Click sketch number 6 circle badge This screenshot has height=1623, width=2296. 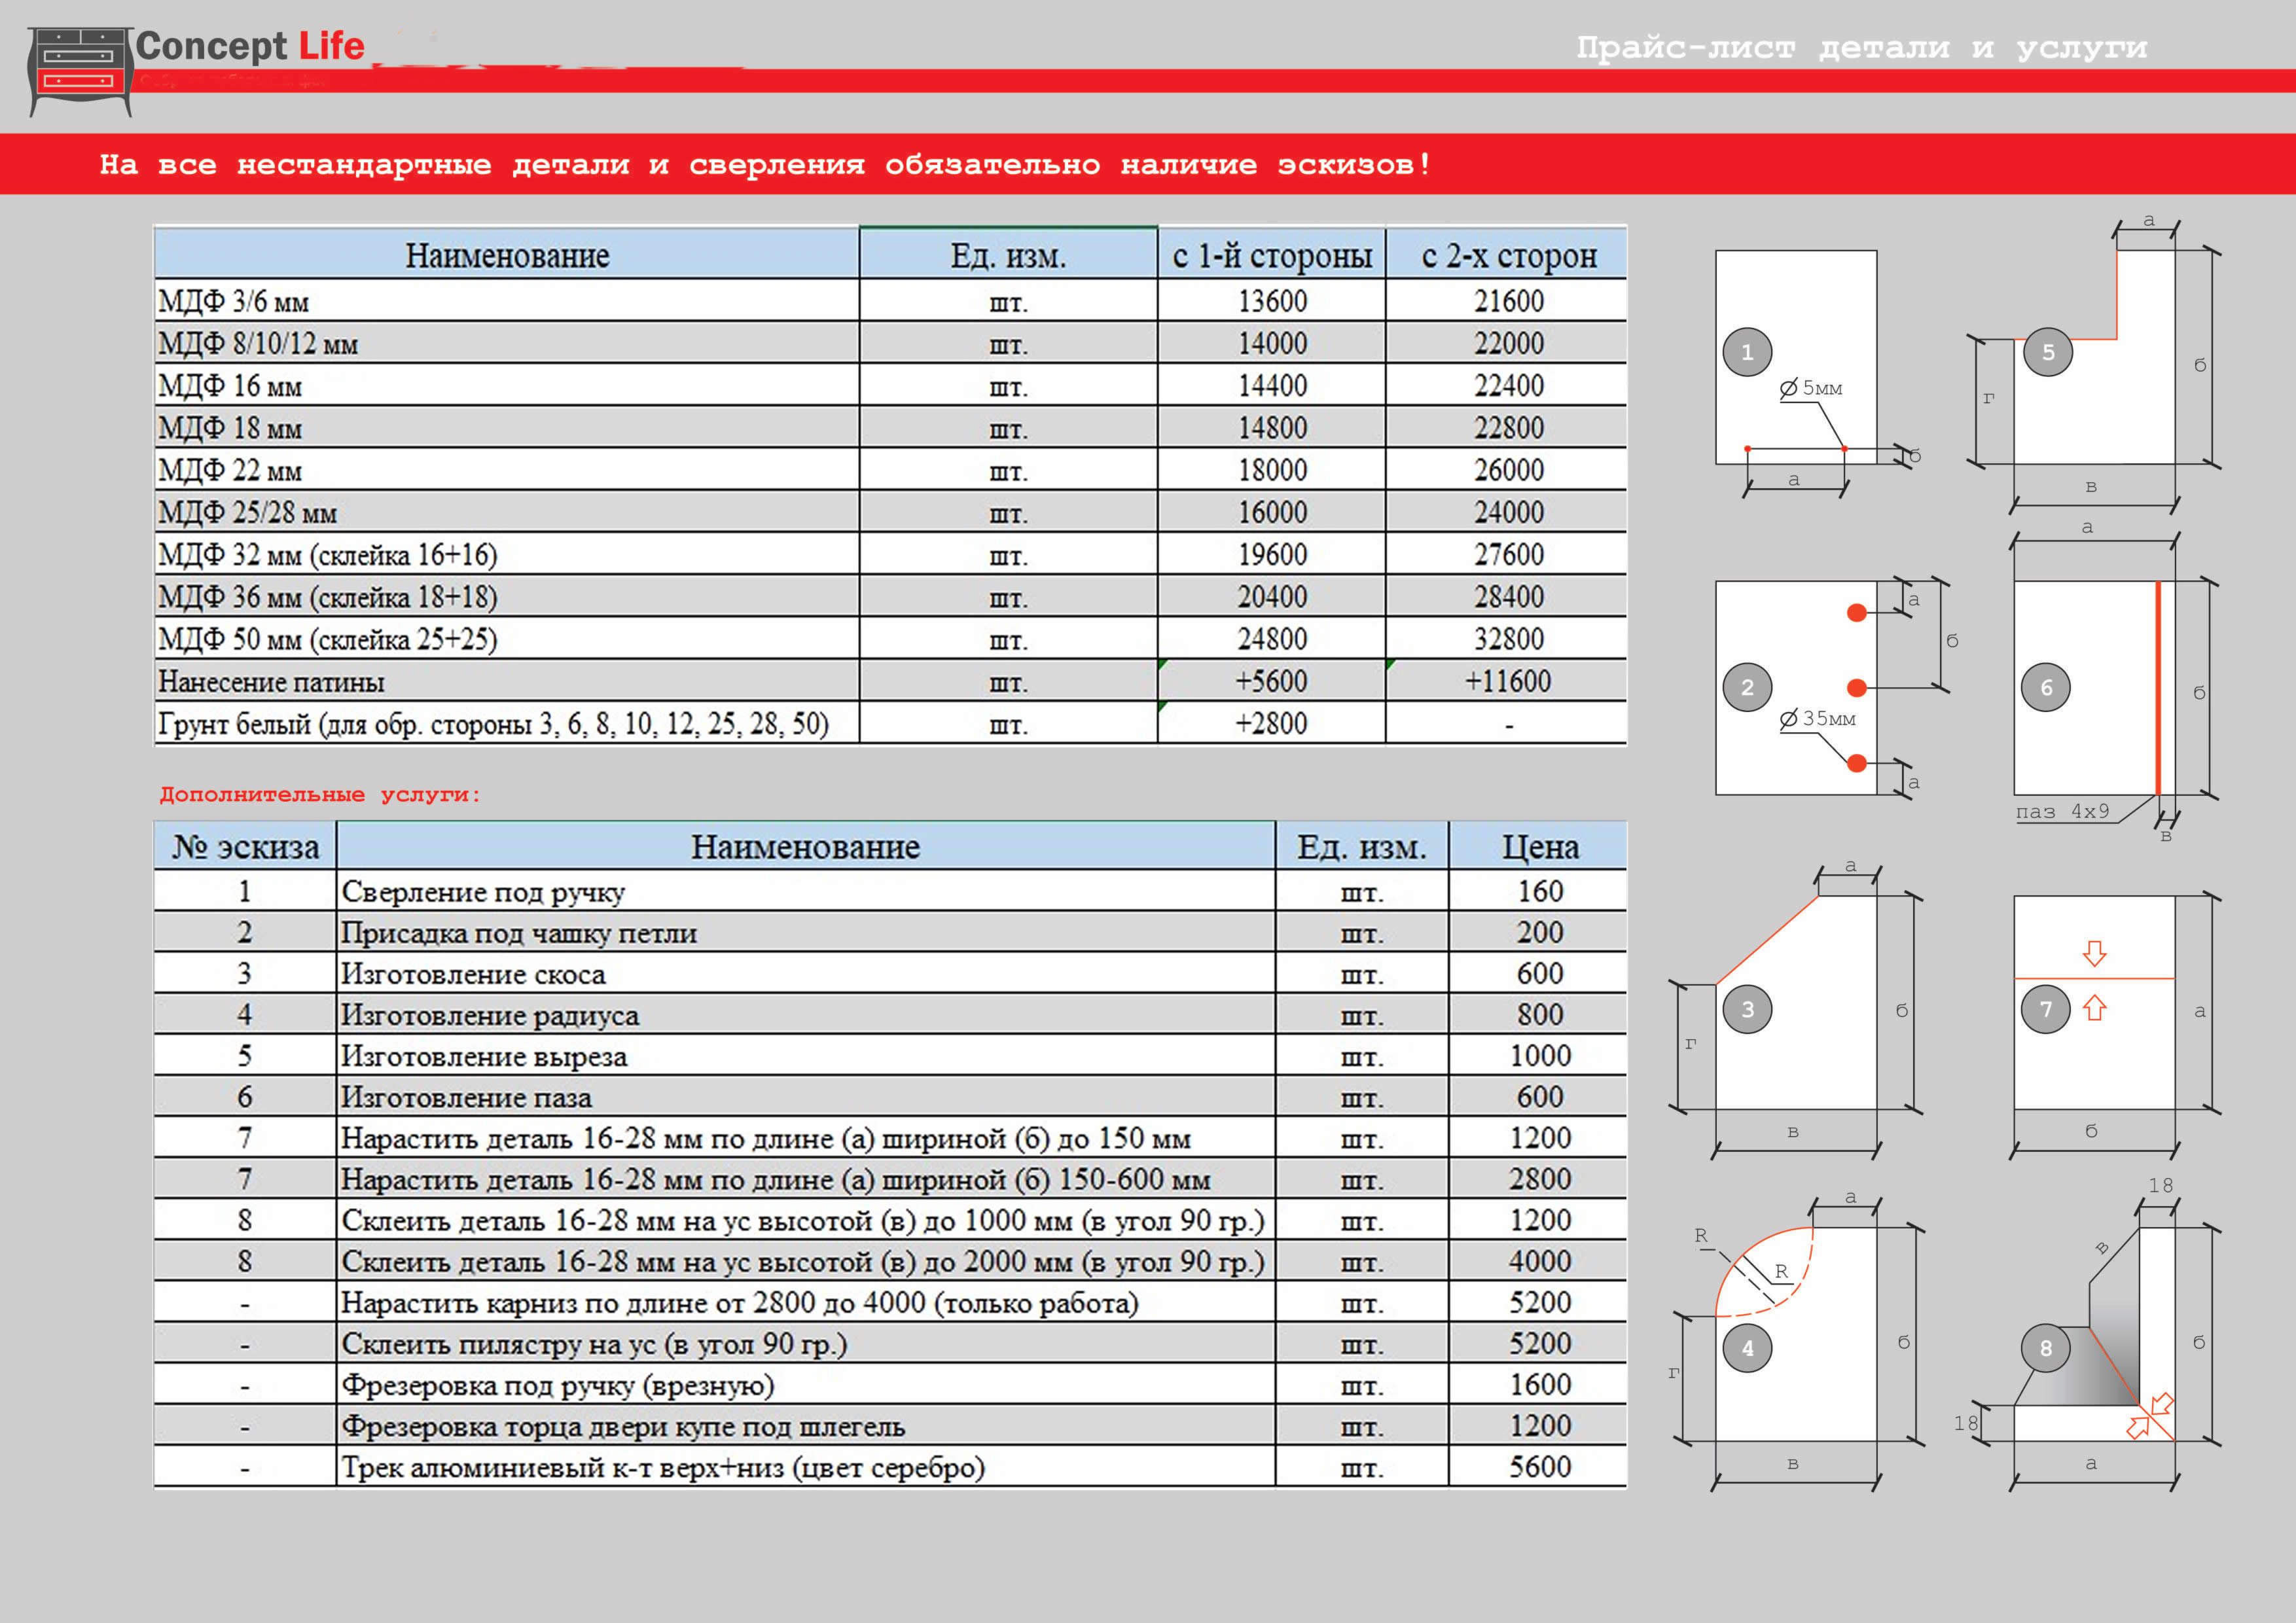point(2045,687)
